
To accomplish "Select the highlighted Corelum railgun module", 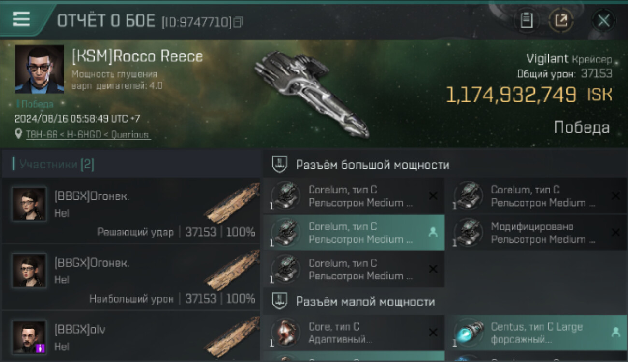I will 353,233.
